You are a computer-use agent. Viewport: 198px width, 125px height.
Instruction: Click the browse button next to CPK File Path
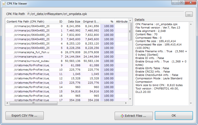[189, 14]
